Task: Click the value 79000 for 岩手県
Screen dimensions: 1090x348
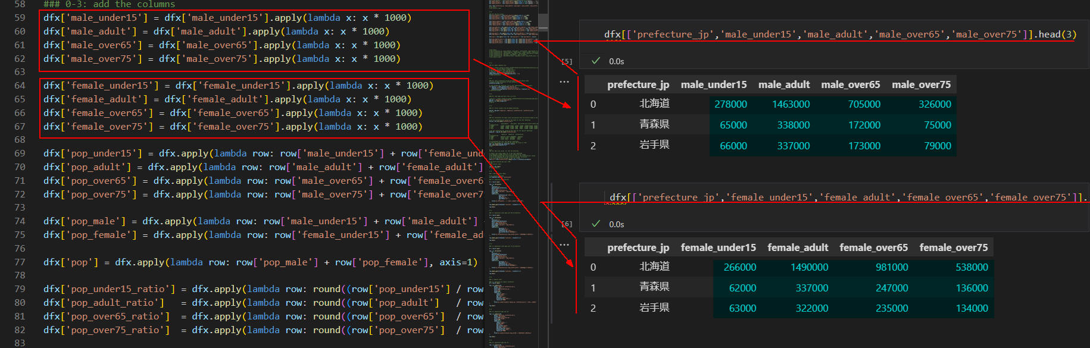Action: (938, 146)
